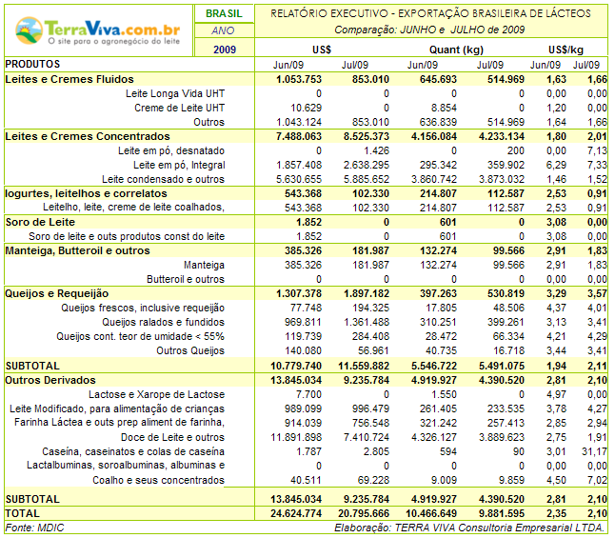The width and height of the screenshot is (615, 538).
Task: Click 'Queijos cont. teor de umidade < 55%' label
Action: click(140, 337)
